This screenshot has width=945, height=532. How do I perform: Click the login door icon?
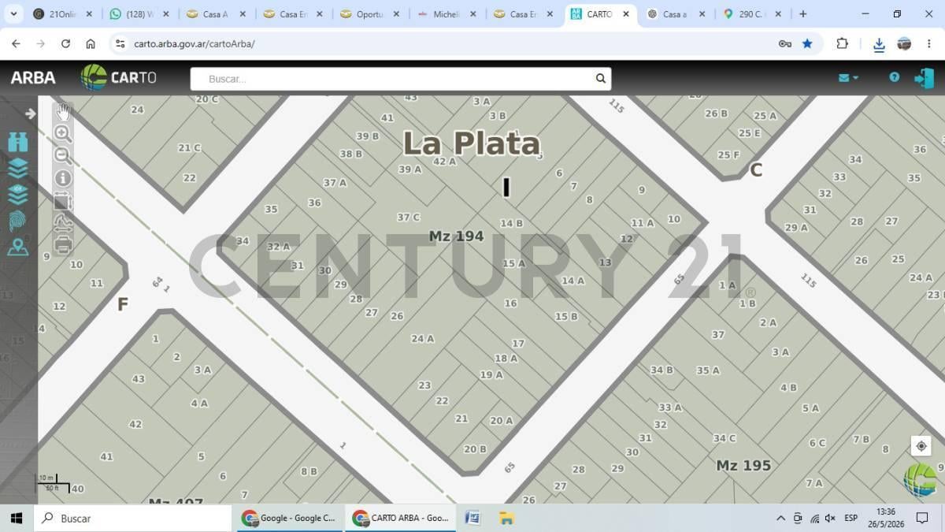(924, 78)
